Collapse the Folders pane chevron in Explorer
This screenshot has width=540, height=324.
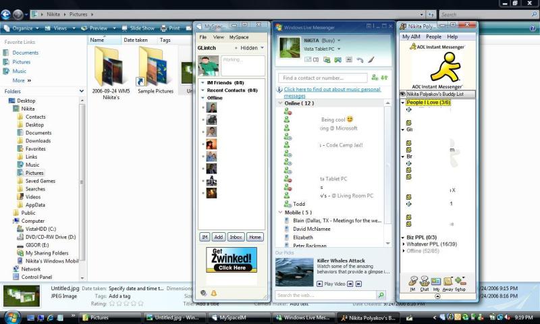(x=81, y=91)
